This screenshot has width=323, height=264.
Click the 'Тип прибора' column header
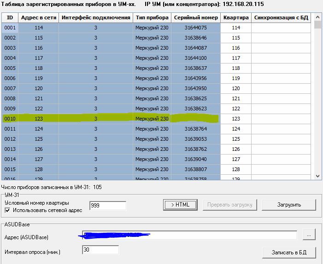(152, 17)
